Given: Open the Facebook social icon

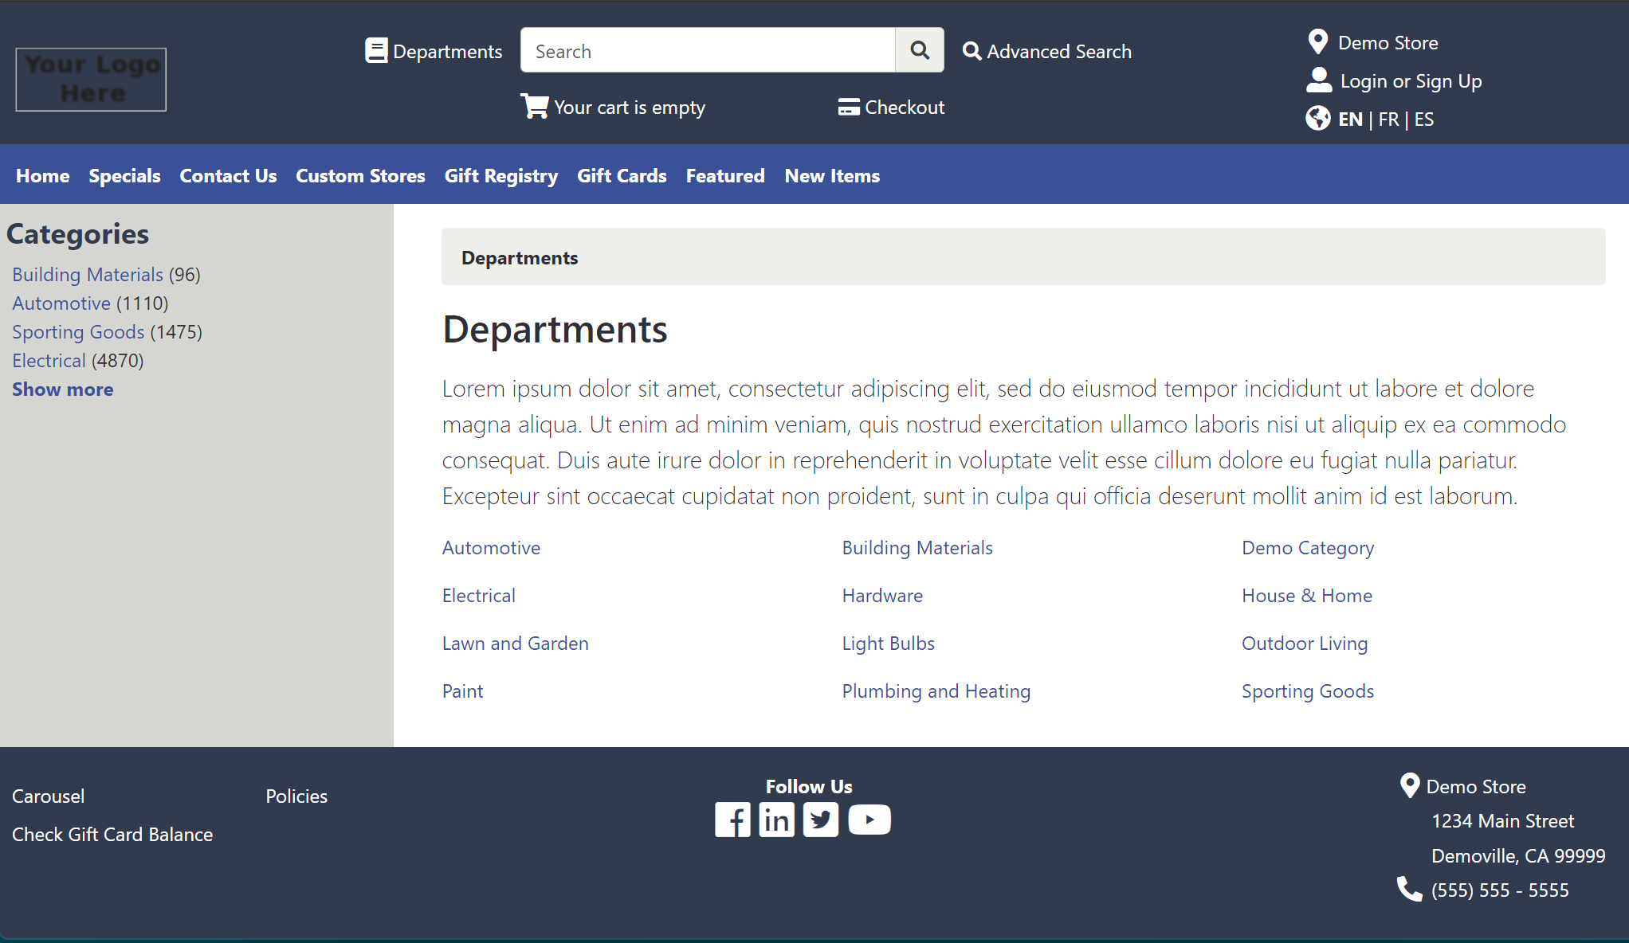Looking at the screenshot, I should coord(732,820).
